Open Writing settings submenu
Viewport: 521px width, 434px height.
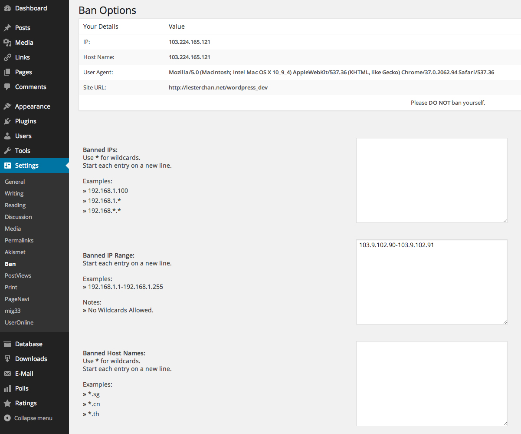[14, 193]
